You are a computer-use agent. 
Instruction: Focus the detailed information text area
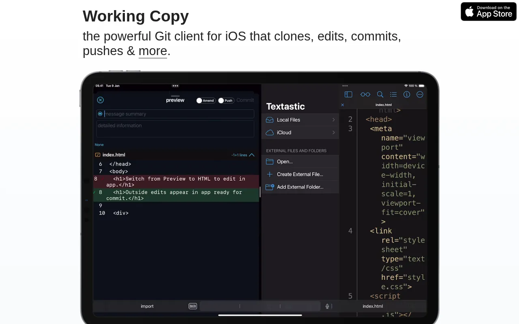coord(175,129)
